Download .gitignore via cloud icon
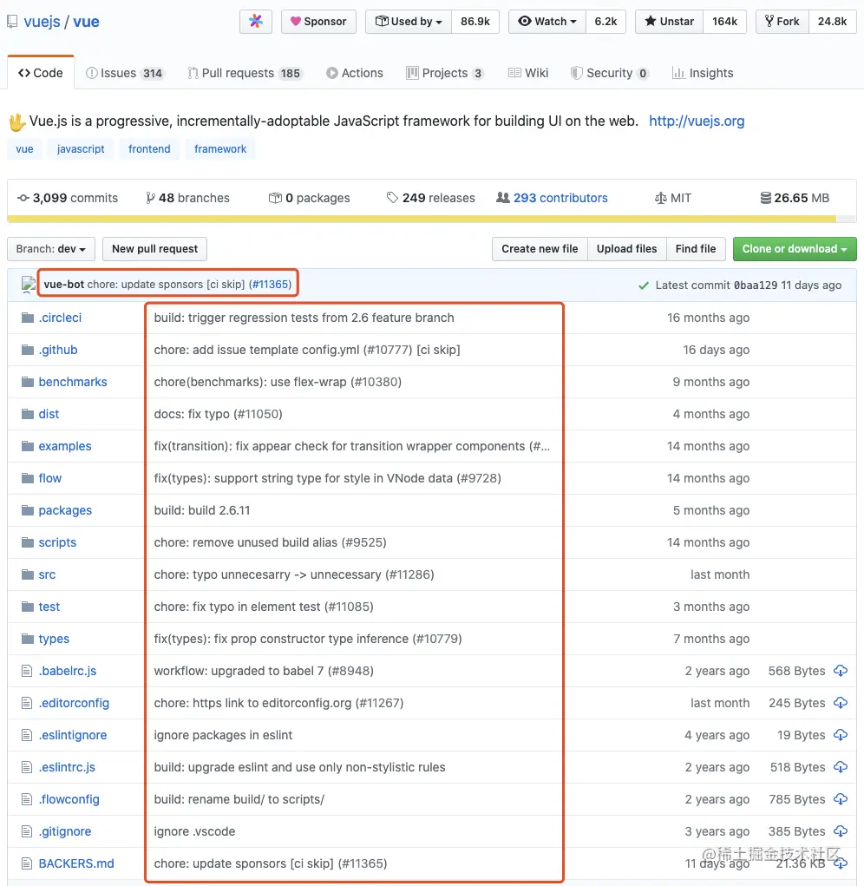 pyautogui.click(x=841, y=831)
